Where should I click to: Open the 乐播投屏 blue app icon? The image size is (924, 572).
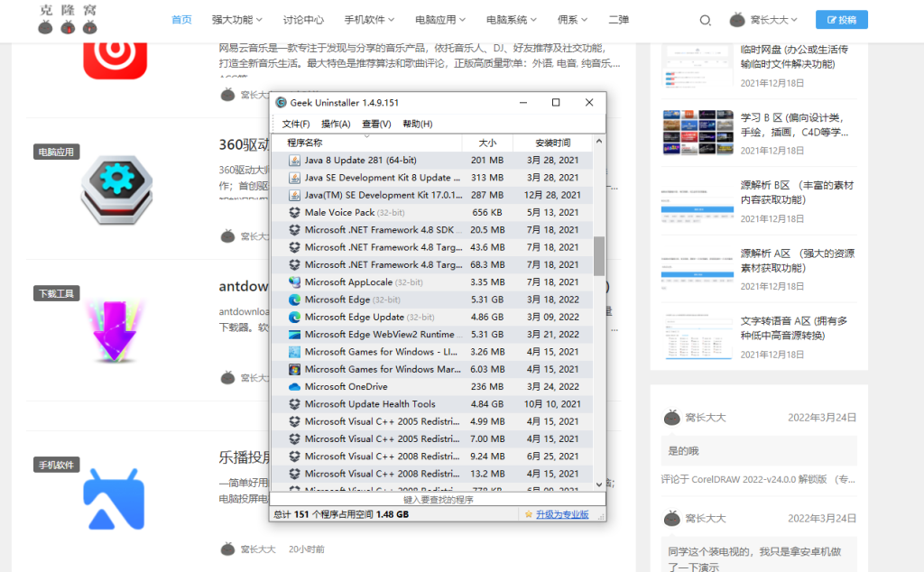pyautogui.click(x=114, y=499)
